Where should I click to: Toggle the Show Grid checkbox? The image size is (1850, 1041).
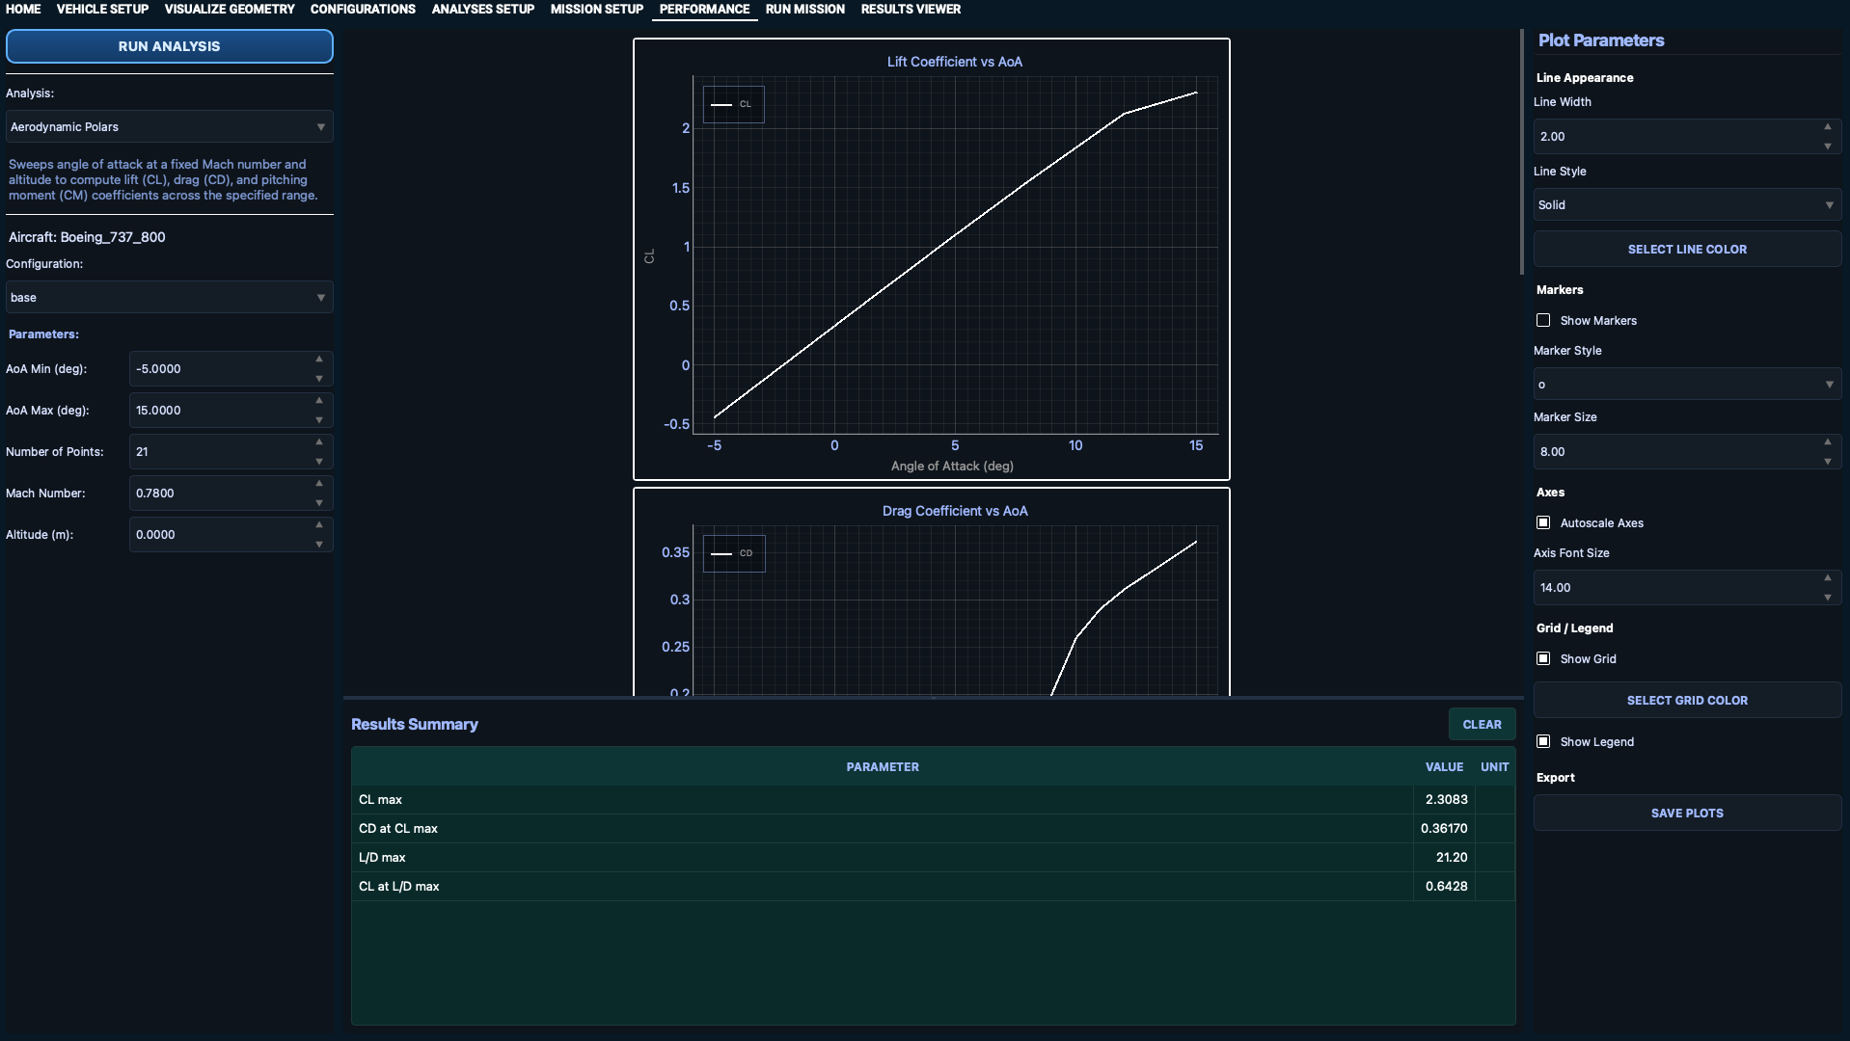[1543, 658]
